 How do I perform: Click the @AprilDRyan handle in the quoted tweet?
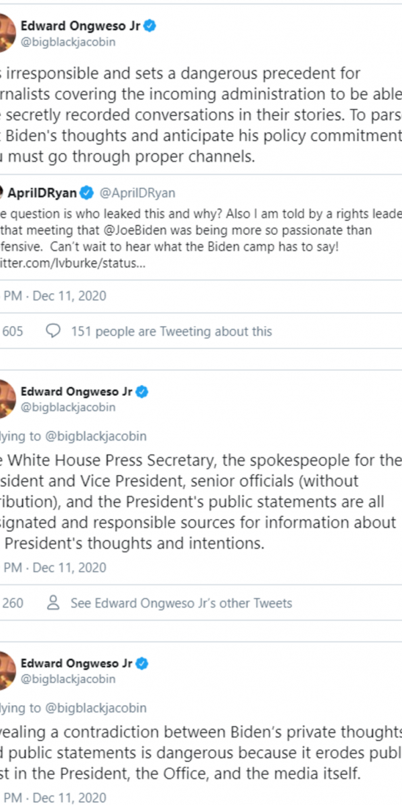tap(137, 193)
